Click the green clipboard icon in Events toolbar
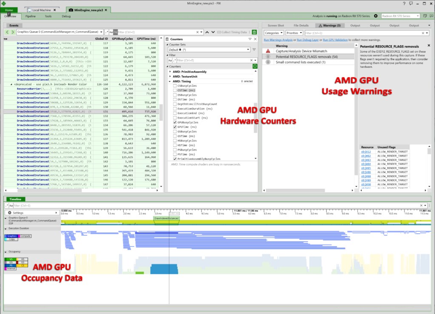This screenshot has width=435, height=314. pyautogui.click(x=254, y=32)
